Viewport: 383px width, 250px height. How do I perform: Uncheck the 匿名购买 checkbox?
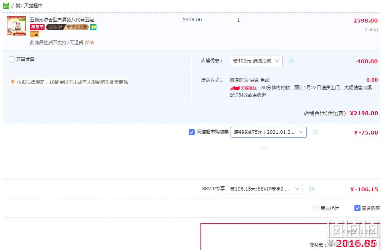point(357,208)
